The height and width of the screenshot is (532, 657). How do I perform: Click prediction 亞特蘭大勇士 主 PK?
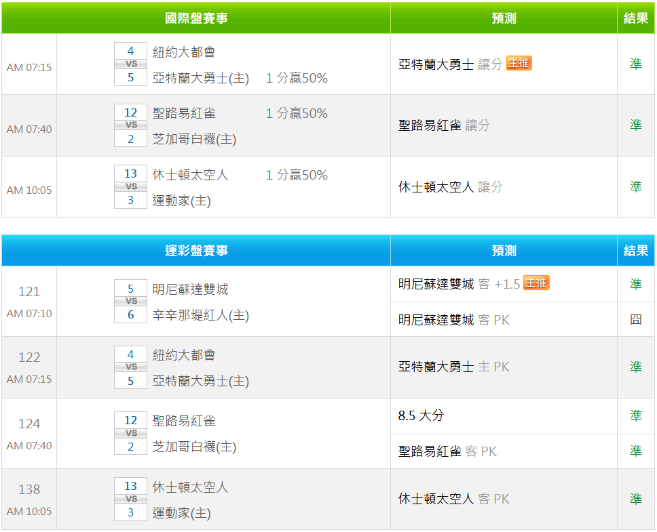click(x=454, y=367)
